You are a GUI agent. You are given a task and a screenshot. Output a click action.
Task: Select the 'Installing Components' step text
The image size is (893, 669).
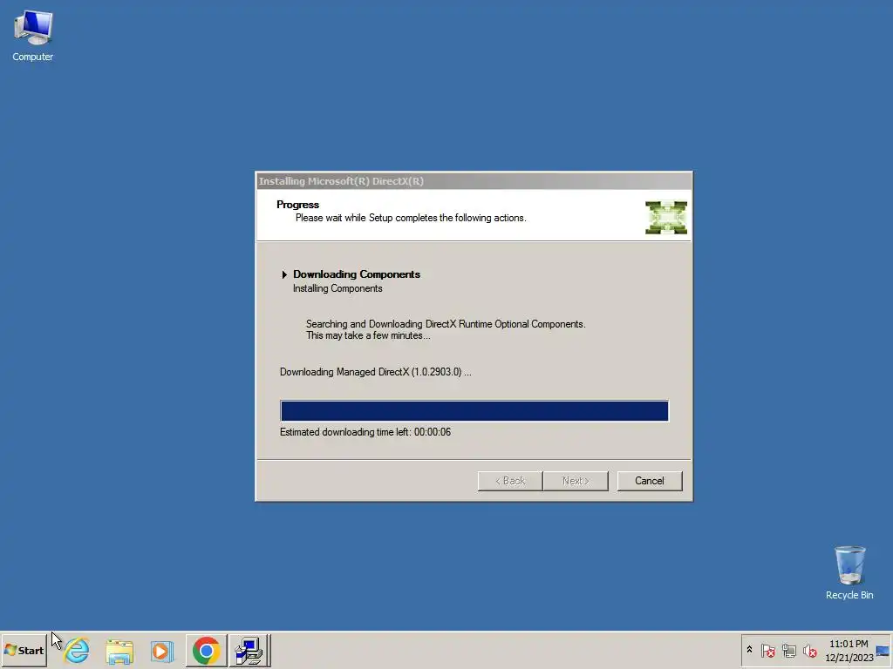[337, 288]
